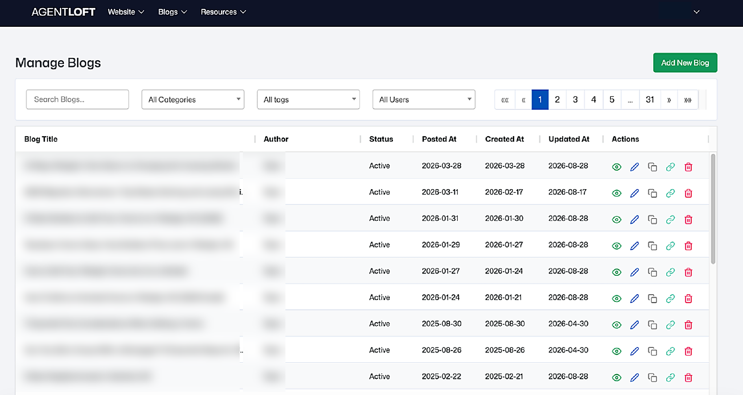The width and height of the screenshot is (743, 395).
Task: View the blog posted at 2026-01-24
Action: click(617, 299)
